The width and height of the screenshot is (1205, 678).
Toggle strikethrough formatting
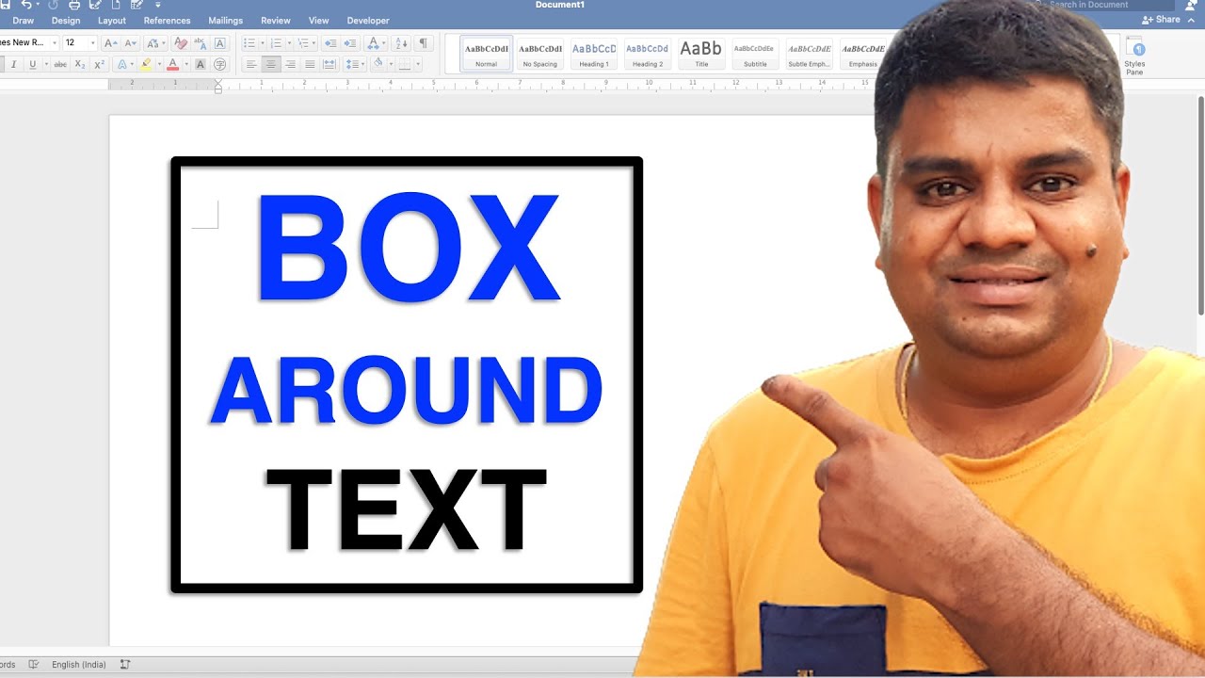(60, 64)
